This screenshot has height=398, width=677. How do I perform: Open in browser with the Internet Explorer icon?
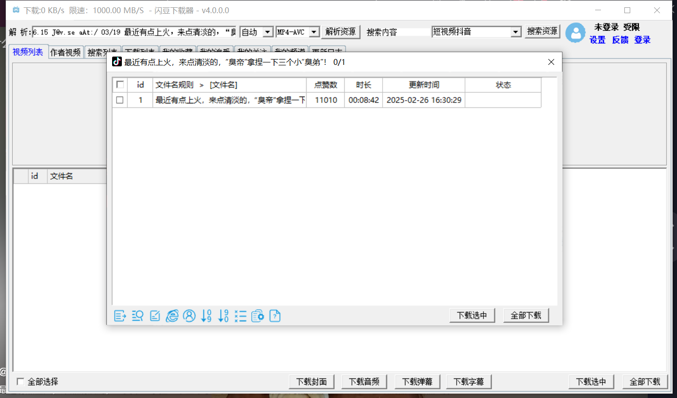tap(172, 316)
